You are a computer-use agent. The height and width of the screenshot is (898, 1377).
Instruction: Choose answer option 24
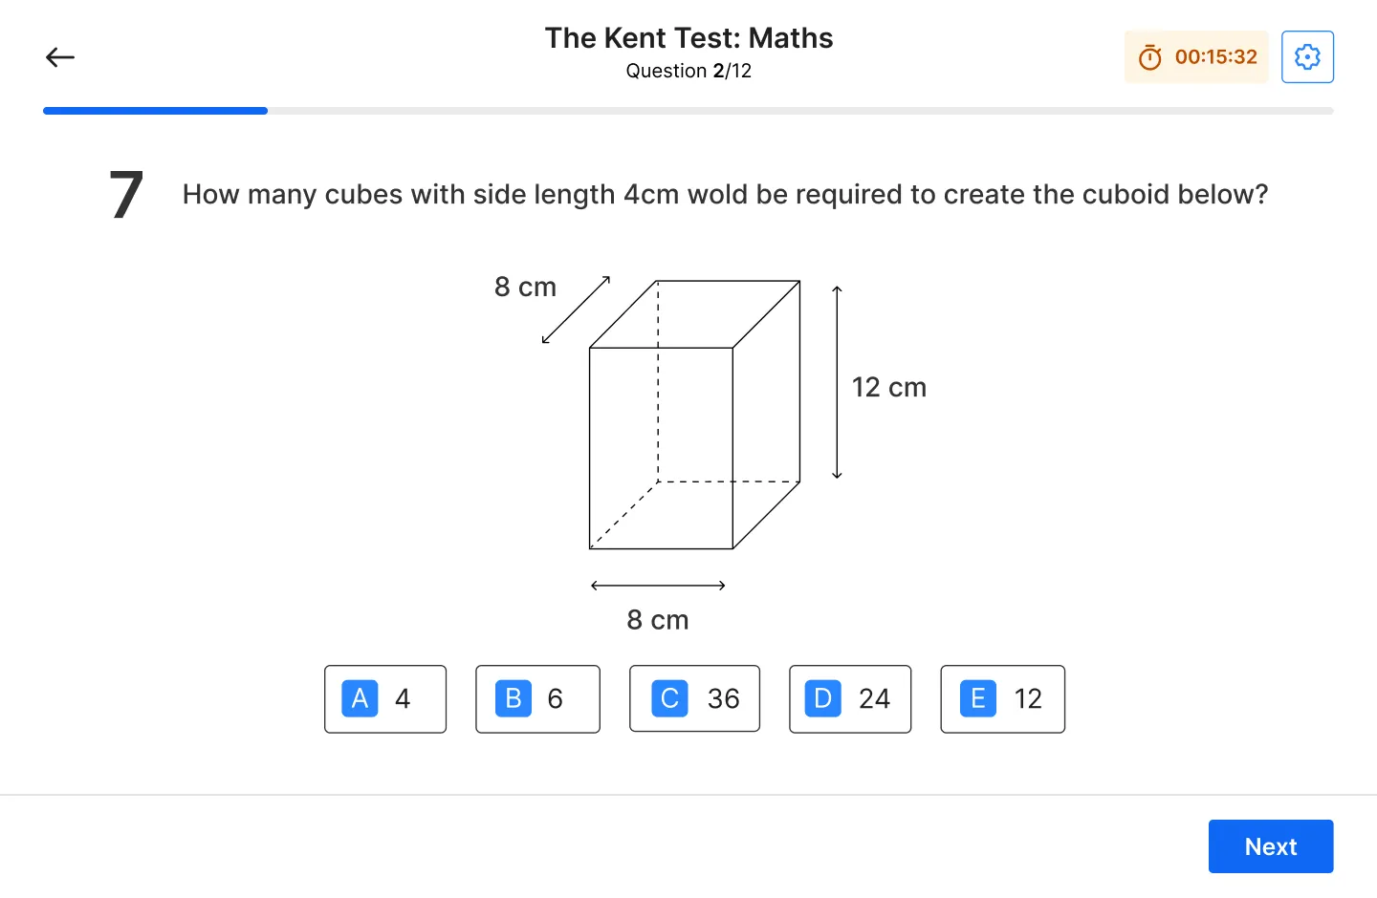pos(850,699)
